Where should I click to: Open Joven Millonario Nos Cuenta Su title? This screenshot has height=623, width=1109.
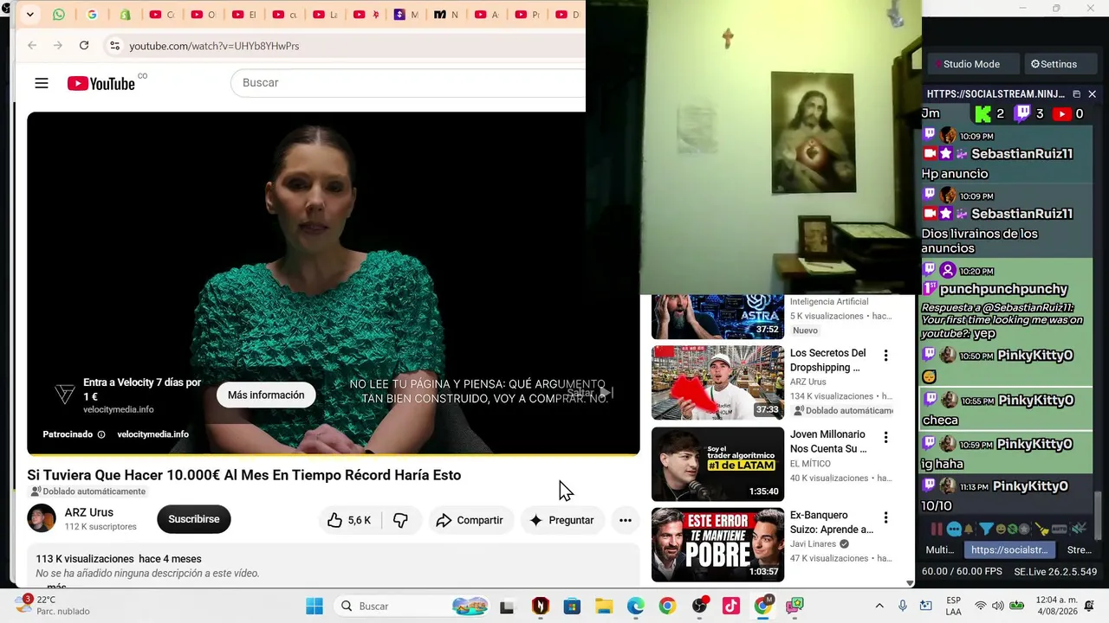pyautogui.click(x=828, y=441)
